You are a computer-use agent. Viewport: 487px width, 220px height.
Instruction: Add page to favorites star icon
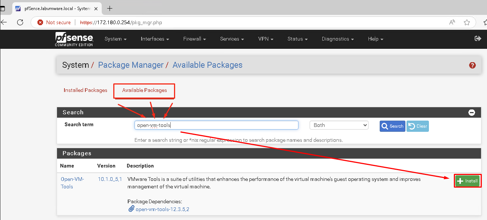(x=467, y=22)
